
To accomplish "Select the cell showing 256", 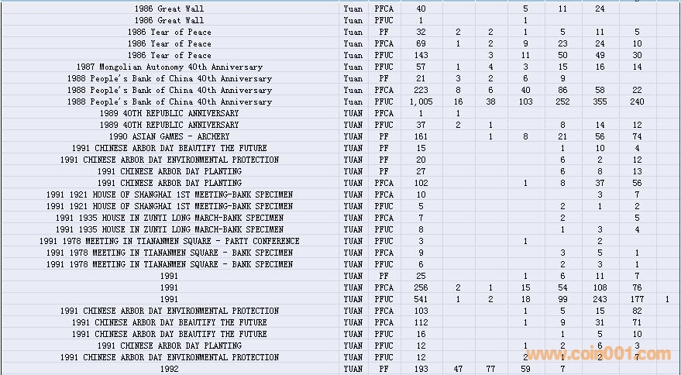I will pos(421,287).
